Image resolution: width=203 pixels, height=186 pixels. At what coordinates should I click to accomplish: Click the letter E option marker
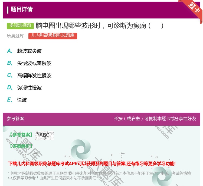(10, 100)
